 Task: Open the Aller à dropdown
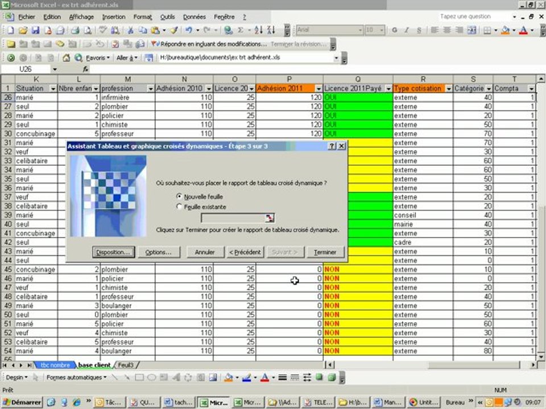(127, 58)
